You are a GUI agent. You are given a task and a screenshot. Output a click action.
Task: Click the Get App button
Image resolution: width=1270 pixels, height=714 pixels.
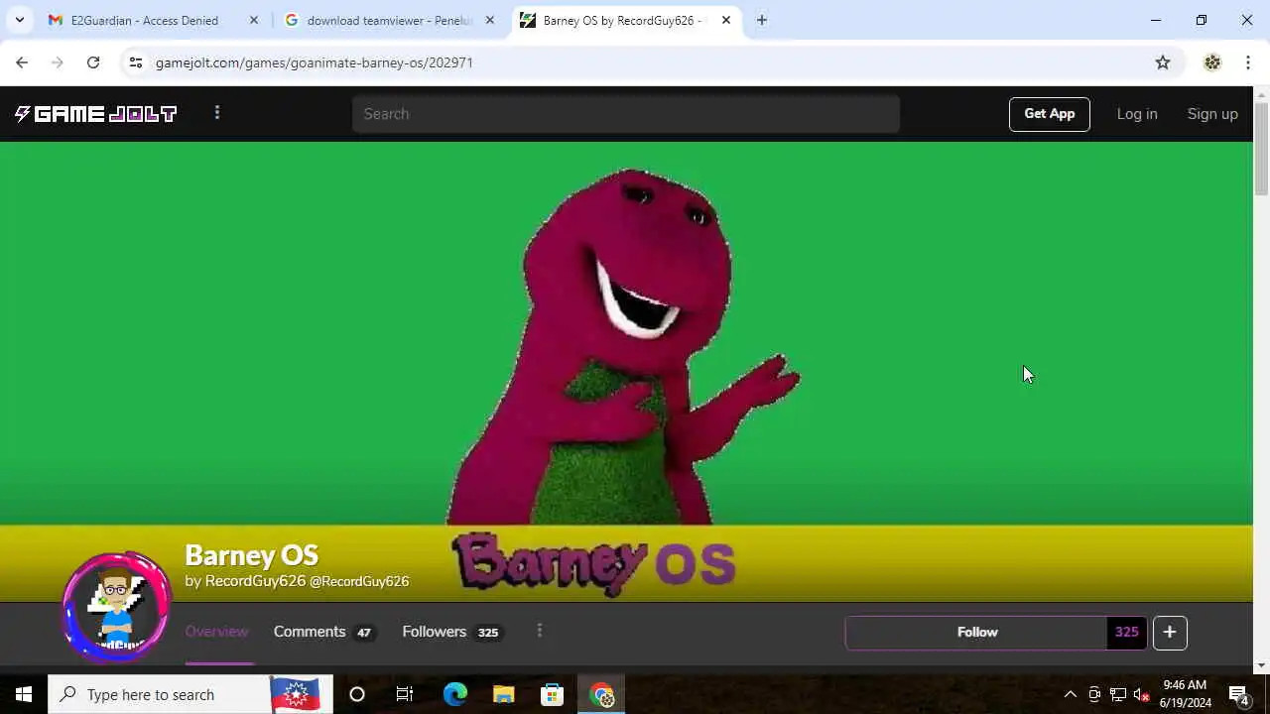1049,114
